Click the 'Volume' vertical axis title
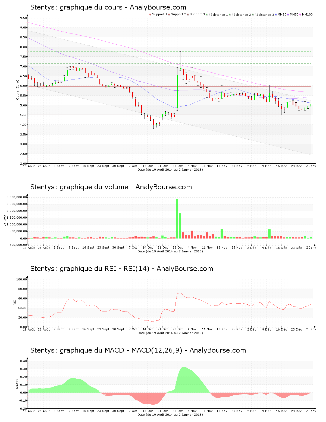This screenshot has height=422, width=326. [x=5, y=221]
